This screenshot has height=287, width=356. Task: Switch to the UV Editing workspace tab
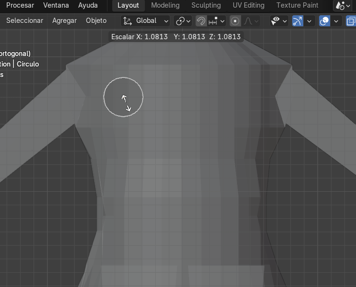[249, 6]
